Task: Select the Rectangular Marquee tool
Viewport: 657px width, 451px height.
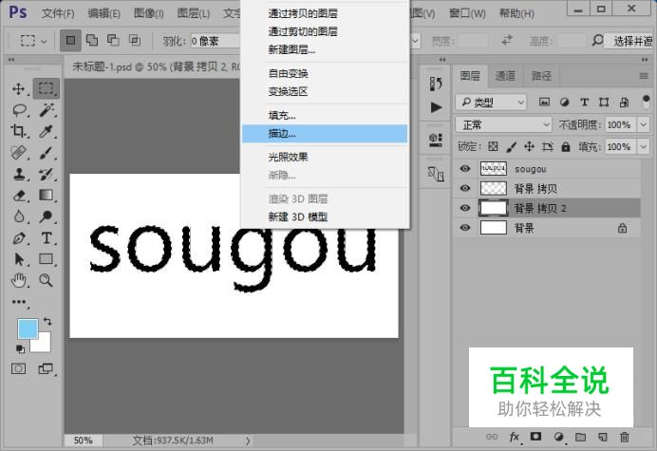Action: [47, 88]
